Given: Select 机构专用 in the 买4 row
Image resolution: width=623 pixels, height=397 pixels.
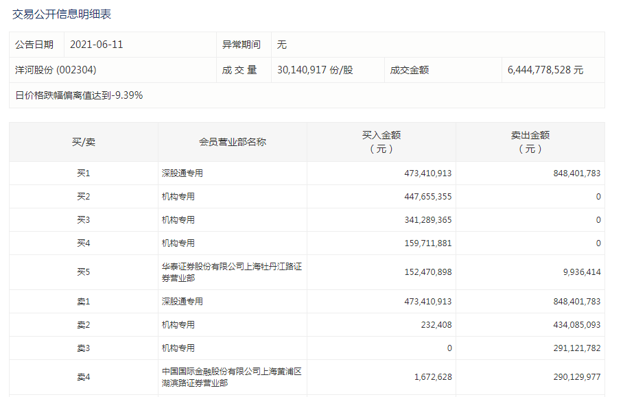Looking at the screenshot, I should pyautogui.click(x=178, y=243).
